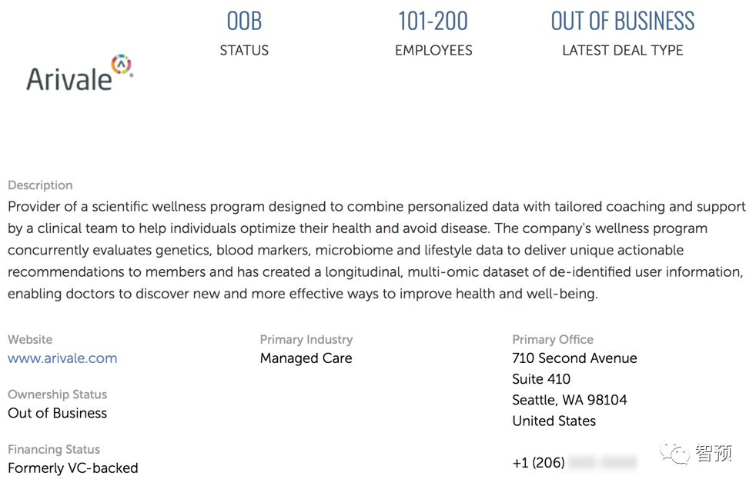This screenshot has height=486, width=756.
Task: Click the 101-200 employees figure
Action: coord(433,21)
